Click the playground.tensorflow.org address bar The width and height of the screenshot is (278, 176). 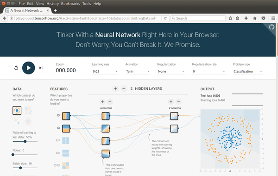click(x=86, y=18)
